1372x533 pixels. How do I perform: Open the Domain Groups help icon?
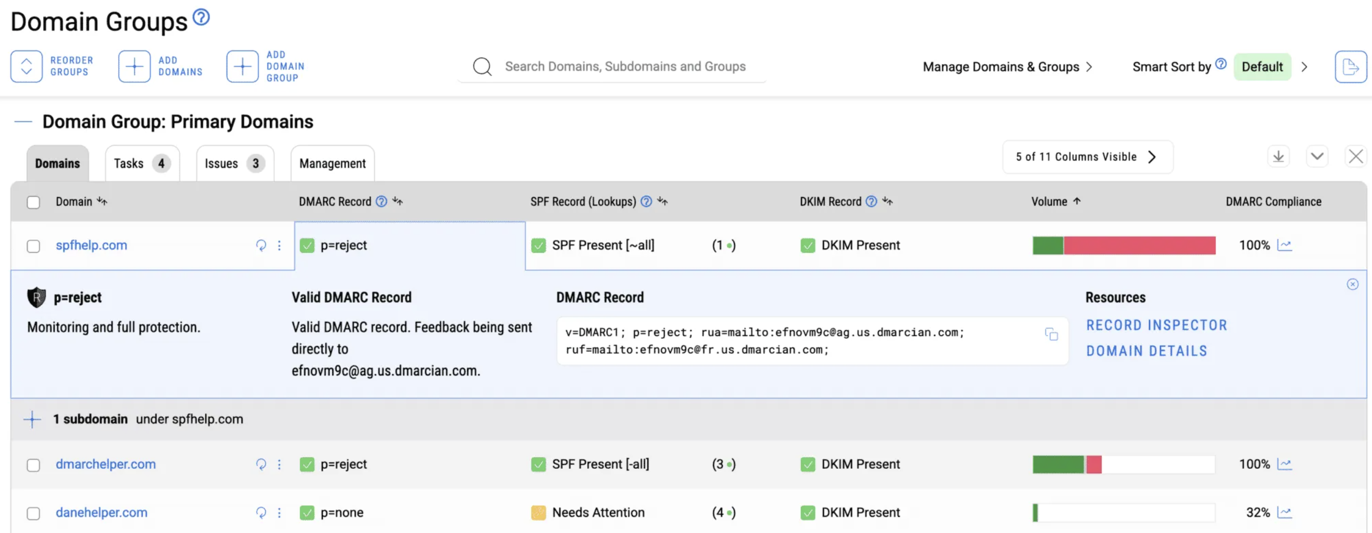click(x=201, y=18)
